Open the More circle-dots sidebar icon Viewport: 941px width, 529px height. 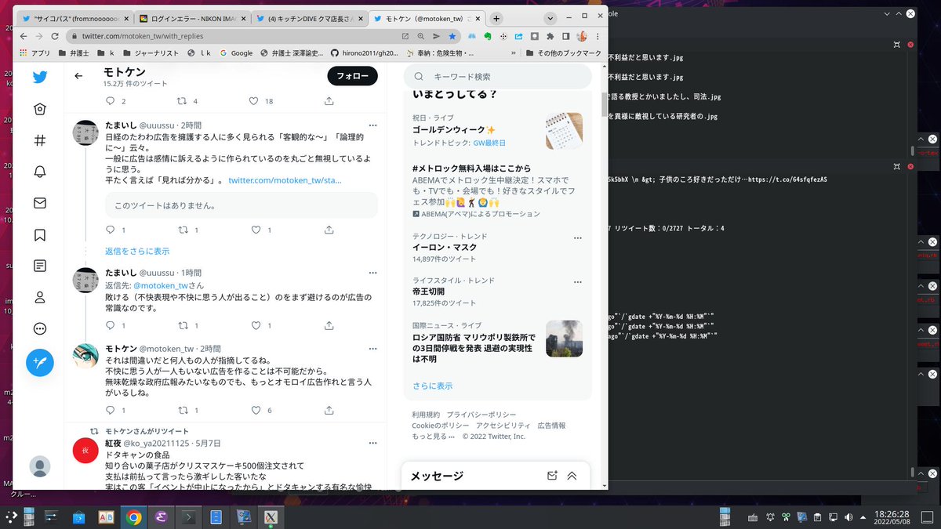point(39,328)
